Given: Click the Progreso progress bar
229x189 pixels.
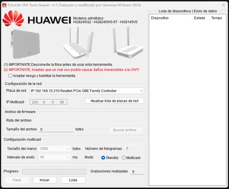Looking at the screenshot, I should 54,172.
